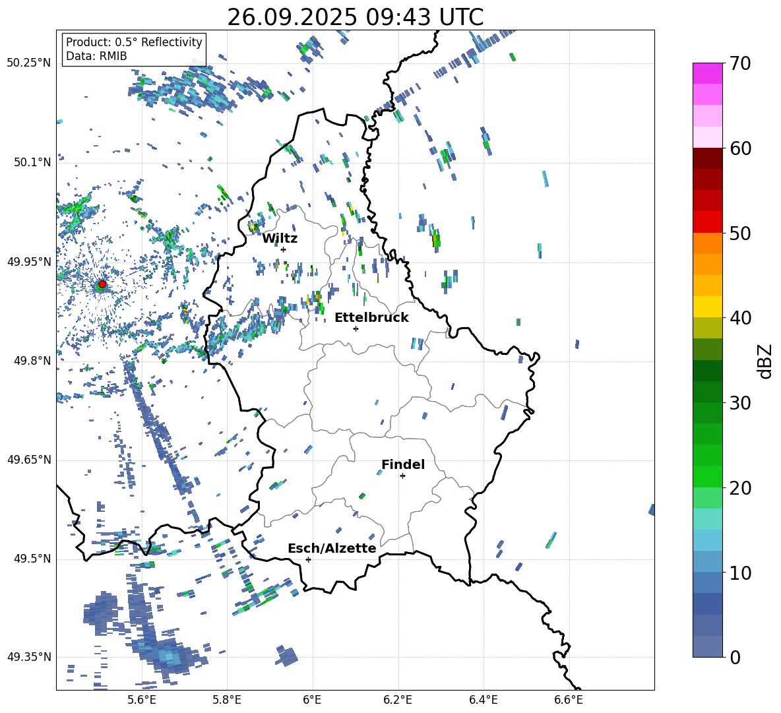Screen dimensions: 781x713
Task: Click the 6.2°E longitude label
Action: 398,700
